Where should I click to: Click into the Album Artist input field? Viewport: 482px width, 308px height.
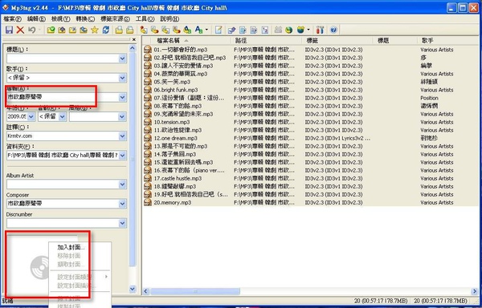coord(63,184)
